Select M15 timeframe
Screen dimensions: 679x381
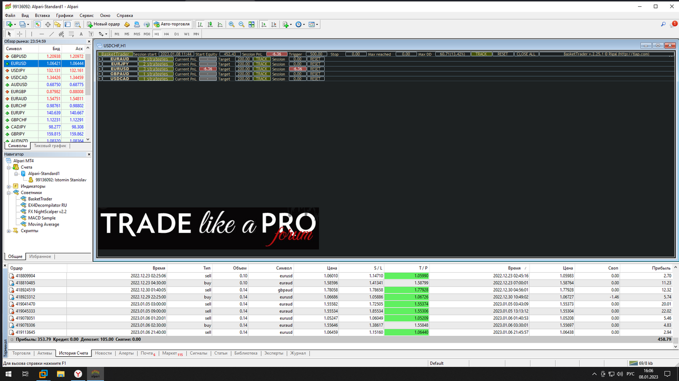(137, 34)
